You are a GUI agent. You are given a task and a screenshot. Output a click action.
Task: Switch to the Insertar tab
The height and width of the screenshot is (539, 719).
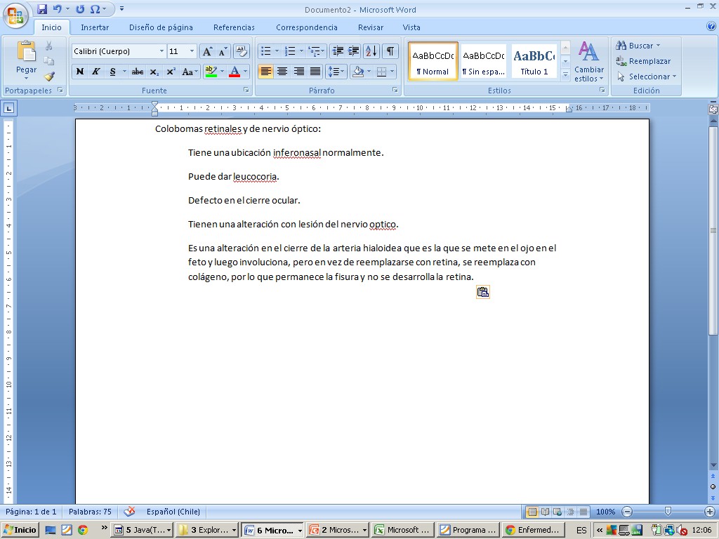(x=95, y=27)
